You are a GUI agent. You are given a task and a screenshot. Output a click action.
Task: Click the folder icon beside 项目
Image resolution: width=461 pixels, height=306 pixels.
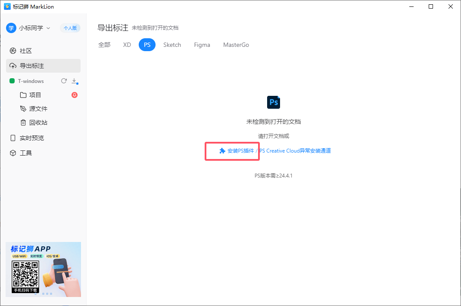click(23, 95)
